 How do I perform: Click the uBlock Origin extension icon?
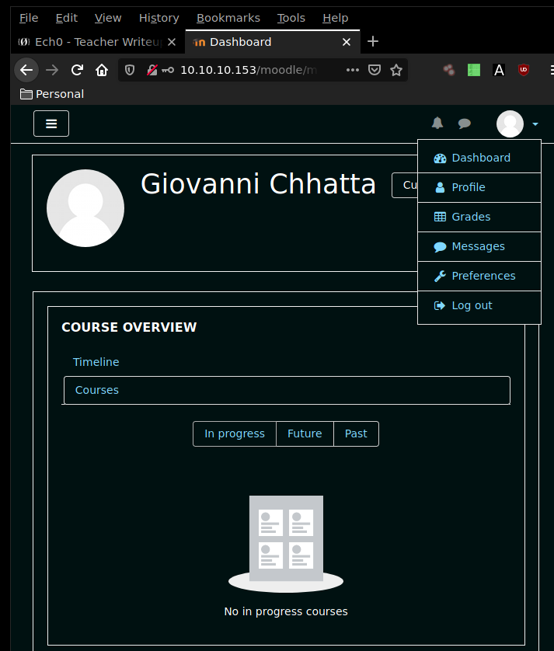(x=524, y=70)
